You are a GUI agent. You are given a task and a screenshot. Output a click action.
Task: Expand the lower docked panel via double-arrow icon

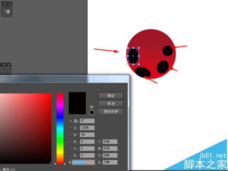4,65
